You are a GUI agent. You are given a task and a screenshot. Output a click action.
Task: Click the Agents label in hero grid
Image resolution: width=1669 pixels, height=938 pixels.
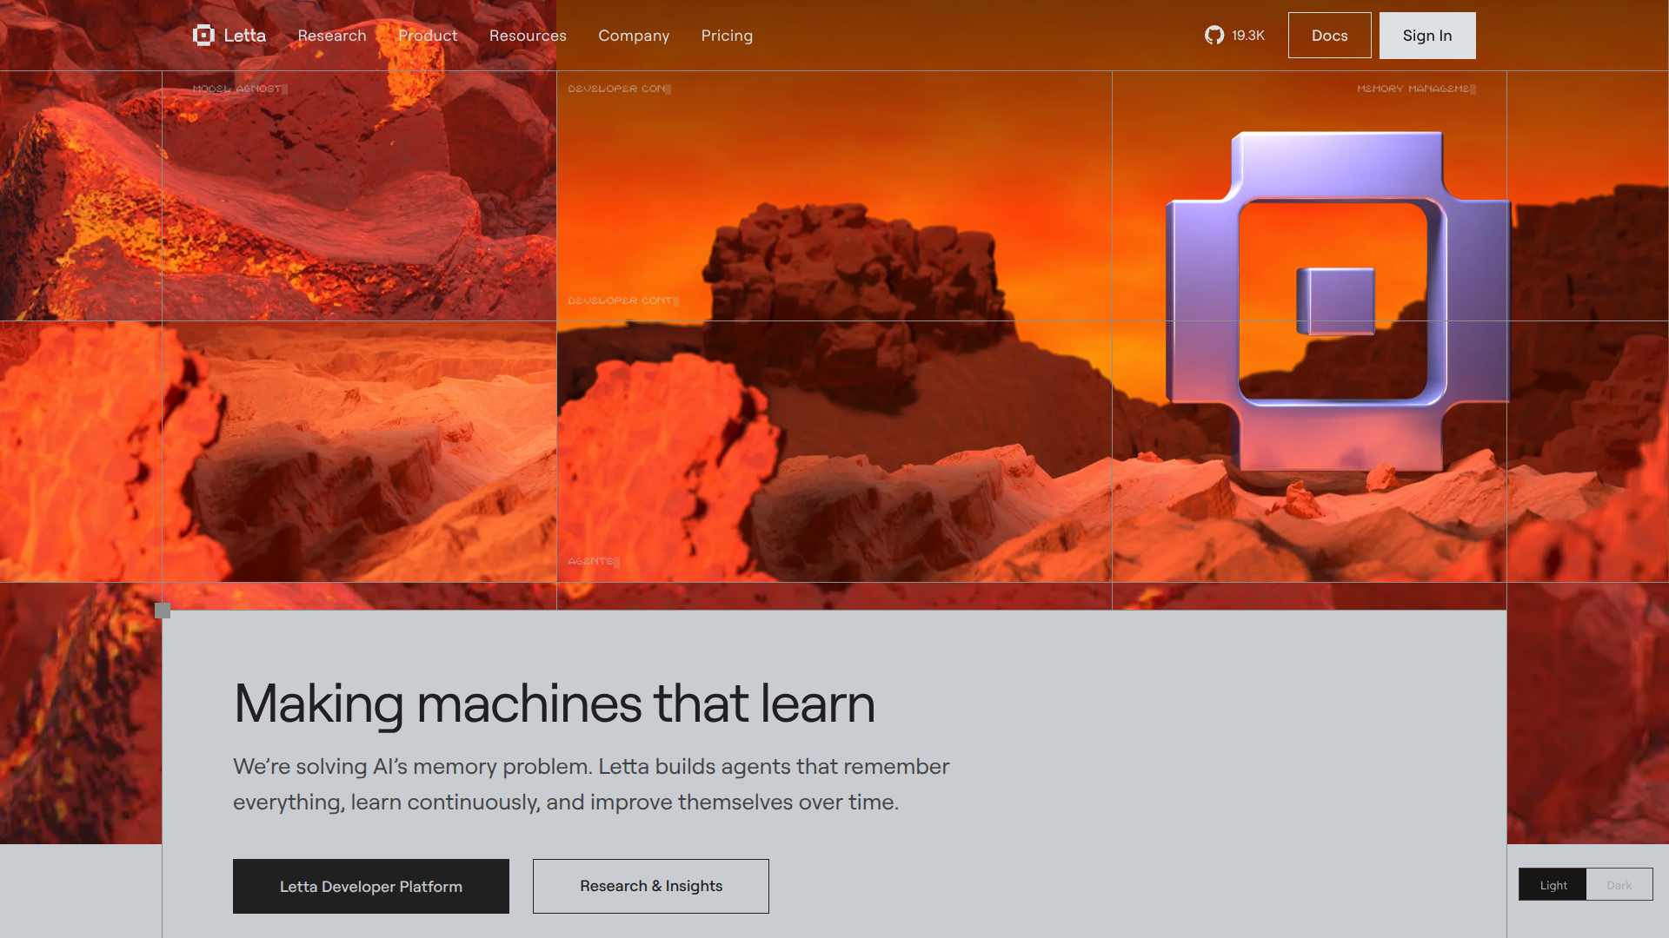(x=593, y=561)
